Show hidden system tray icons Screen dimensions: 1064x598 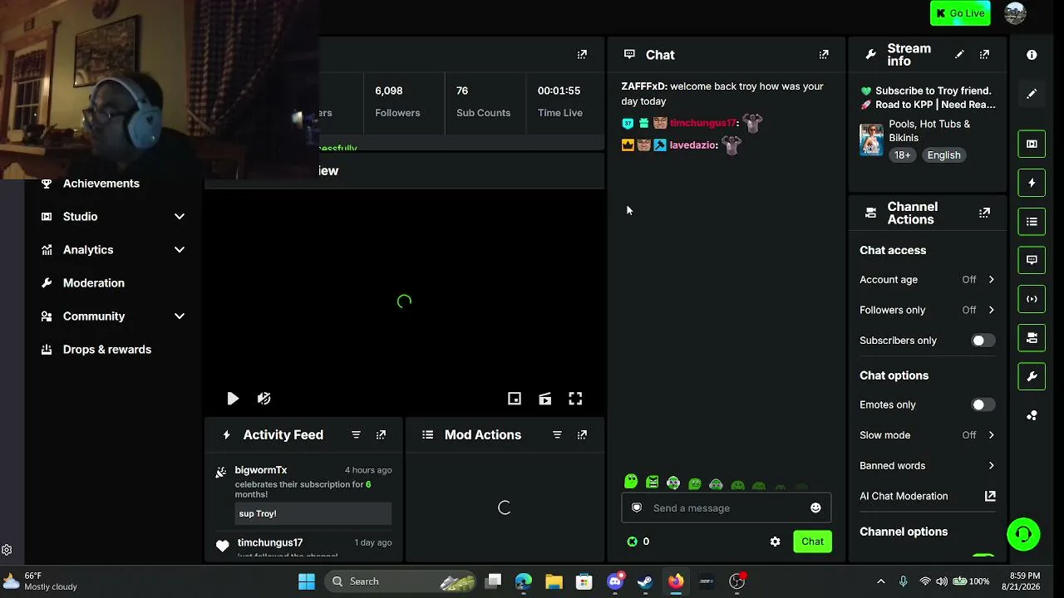[x=881, y=581]
